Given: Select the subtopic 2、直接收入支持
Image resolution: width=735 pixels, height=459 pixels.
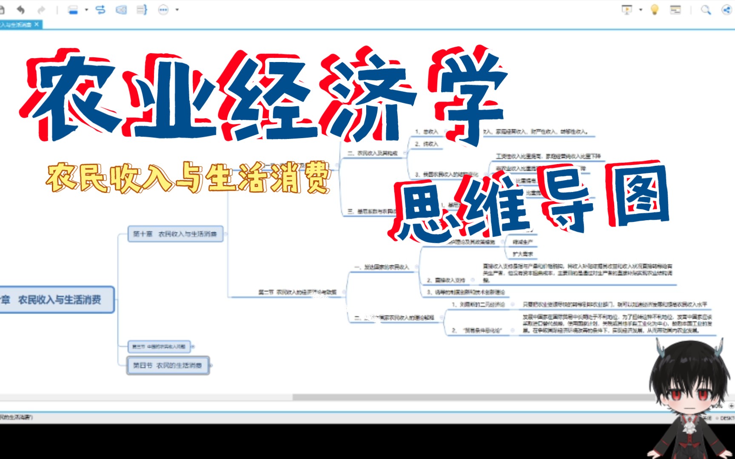Looking at the screenshot, I should pos(446,280).
